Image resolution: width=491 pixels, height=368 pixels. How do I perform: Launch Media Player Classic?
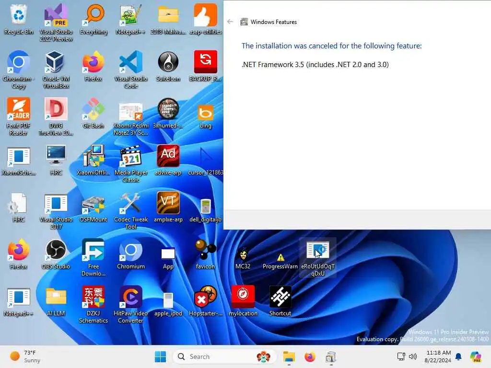click(130, 163)
